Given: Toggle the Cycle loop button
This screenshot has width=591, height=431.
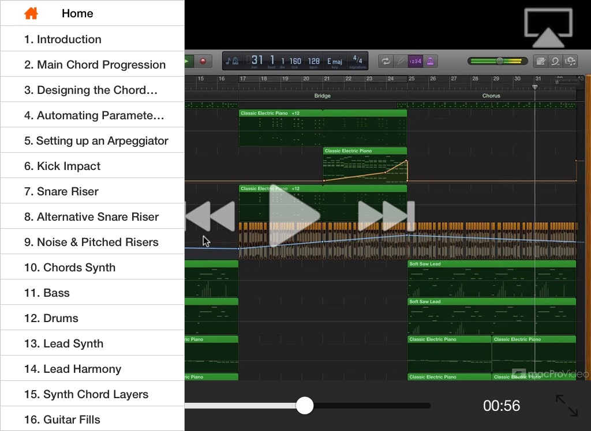Looking at the screenshot, I should pyautogui.click(x=385, y=61).
